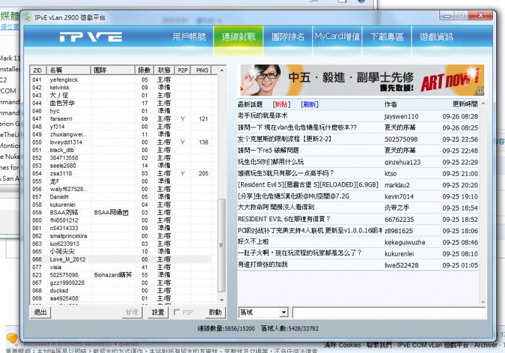The width and height of the screenshot is (505, 353).
Task: Click 作者 column header
Action: pyautogui.click(x=391, y=104)
